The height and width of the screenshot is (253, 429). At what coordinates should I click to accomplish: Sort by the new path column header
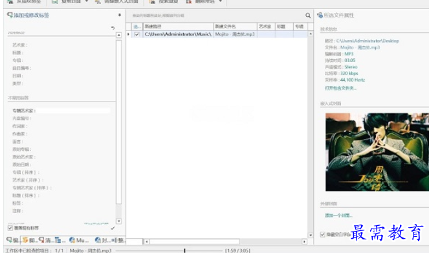click(178, 27)
